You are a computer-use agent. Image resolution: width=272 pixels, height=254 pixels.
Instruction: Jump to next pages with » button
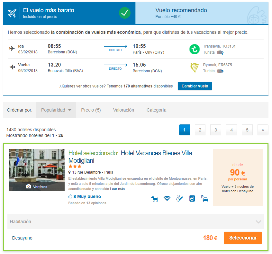[x=263, y=130]
